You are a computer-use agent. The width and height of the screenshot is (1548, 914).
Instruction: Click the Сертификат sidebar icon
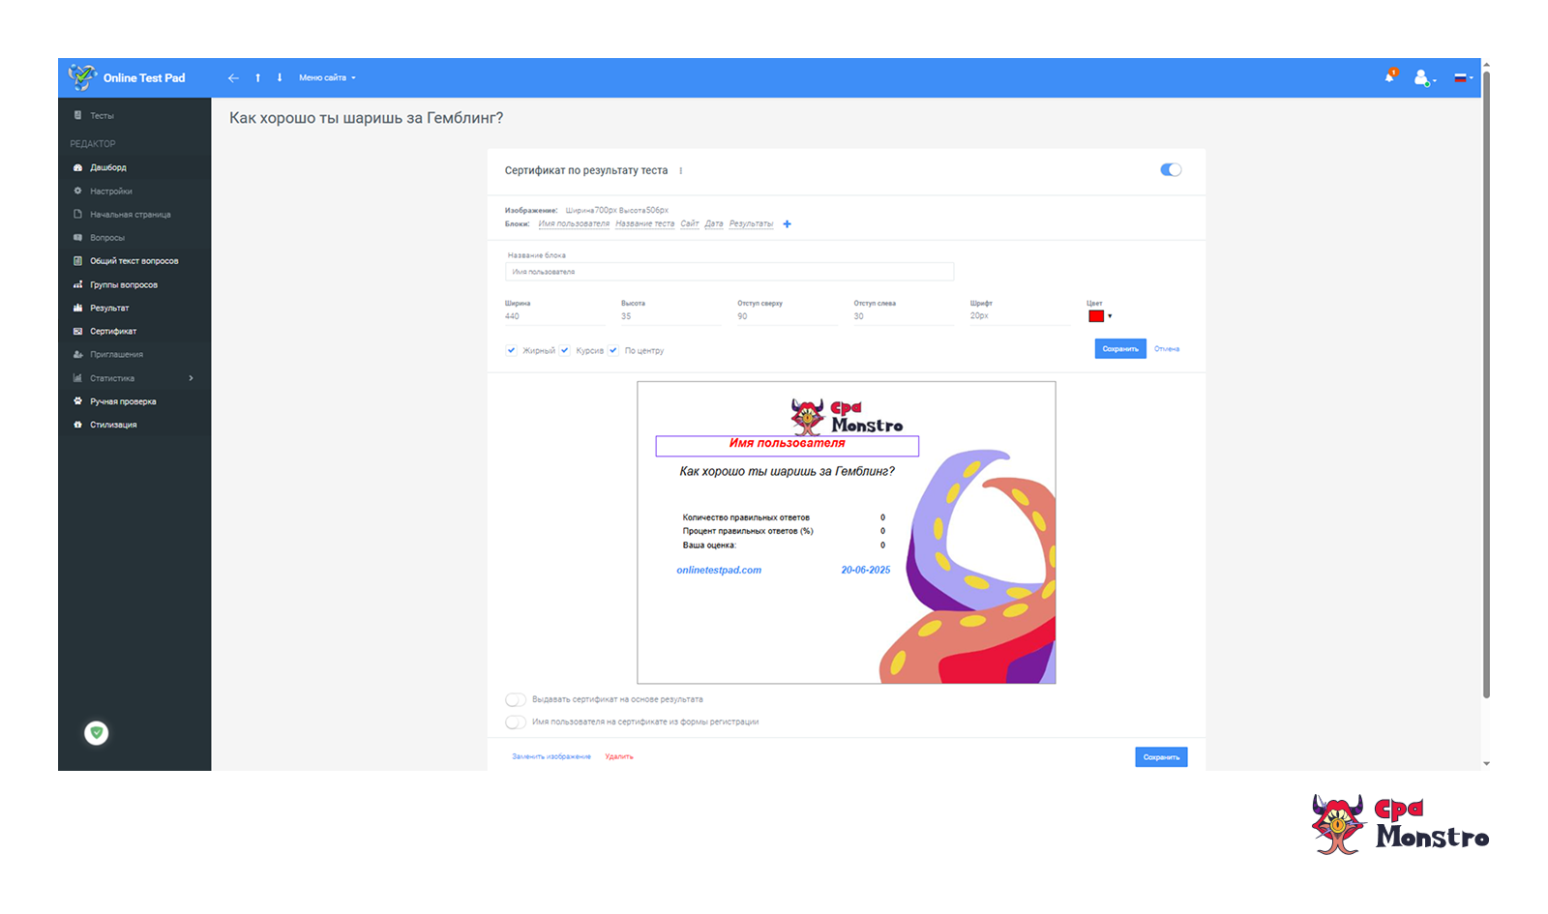point(78,332)
